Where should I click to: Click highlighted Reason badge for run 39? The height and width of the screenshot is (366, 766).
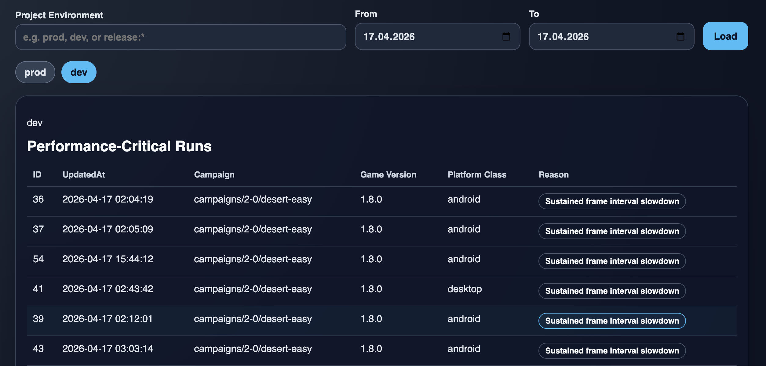(x=612, y=321)
